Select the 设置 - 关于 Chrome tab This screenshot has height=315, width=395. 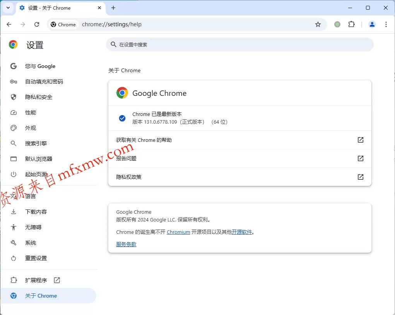(60, 8)
